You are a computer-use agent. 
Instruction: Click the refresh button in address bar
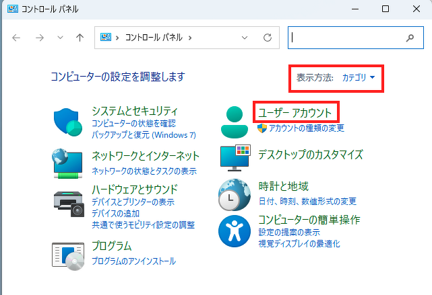pos(268,38)
